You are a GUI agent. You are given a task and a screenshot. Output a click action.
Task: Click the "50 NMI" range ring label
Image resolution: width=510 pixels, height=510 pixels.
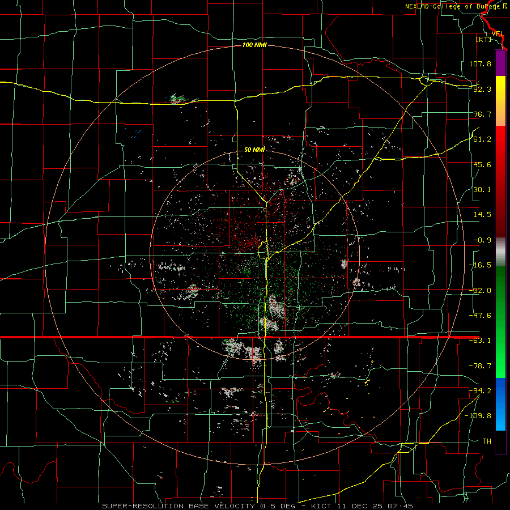[254, 150]
